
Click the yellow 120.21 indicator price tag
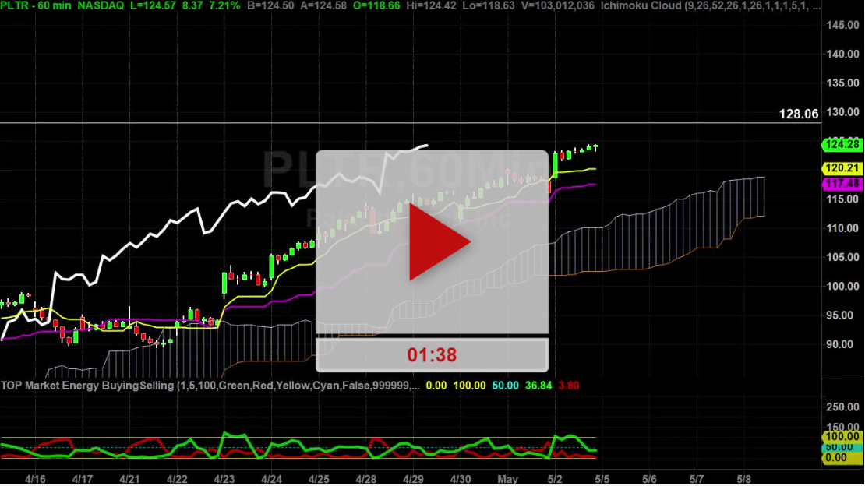pos(842,168)
